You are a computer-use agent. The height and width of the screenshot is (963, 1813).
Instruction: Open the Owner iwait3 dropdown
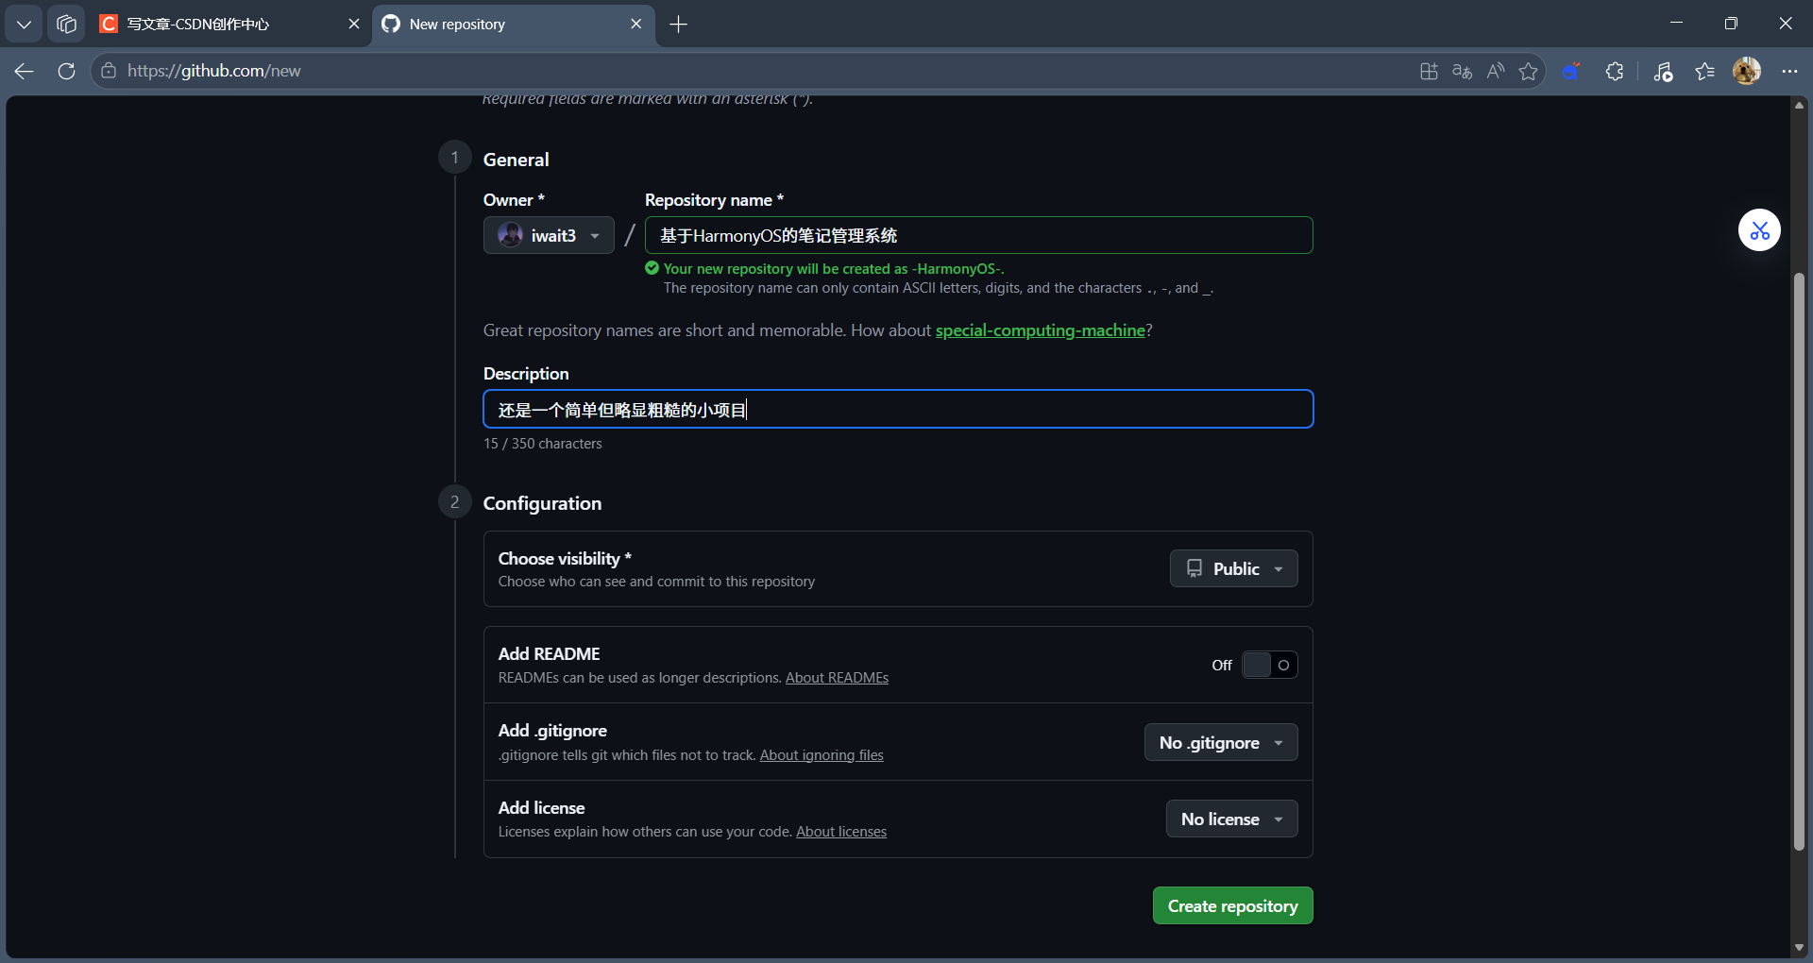549,235
